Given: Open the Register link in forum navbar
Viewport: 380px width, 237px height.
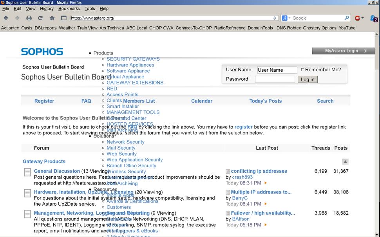Looking at the screenshot, I should 44,101.
